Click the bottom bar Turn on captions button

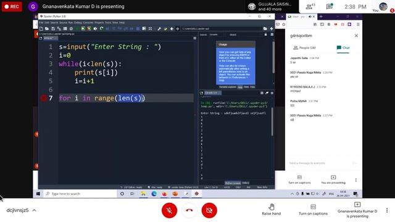(x=313, y=210)
